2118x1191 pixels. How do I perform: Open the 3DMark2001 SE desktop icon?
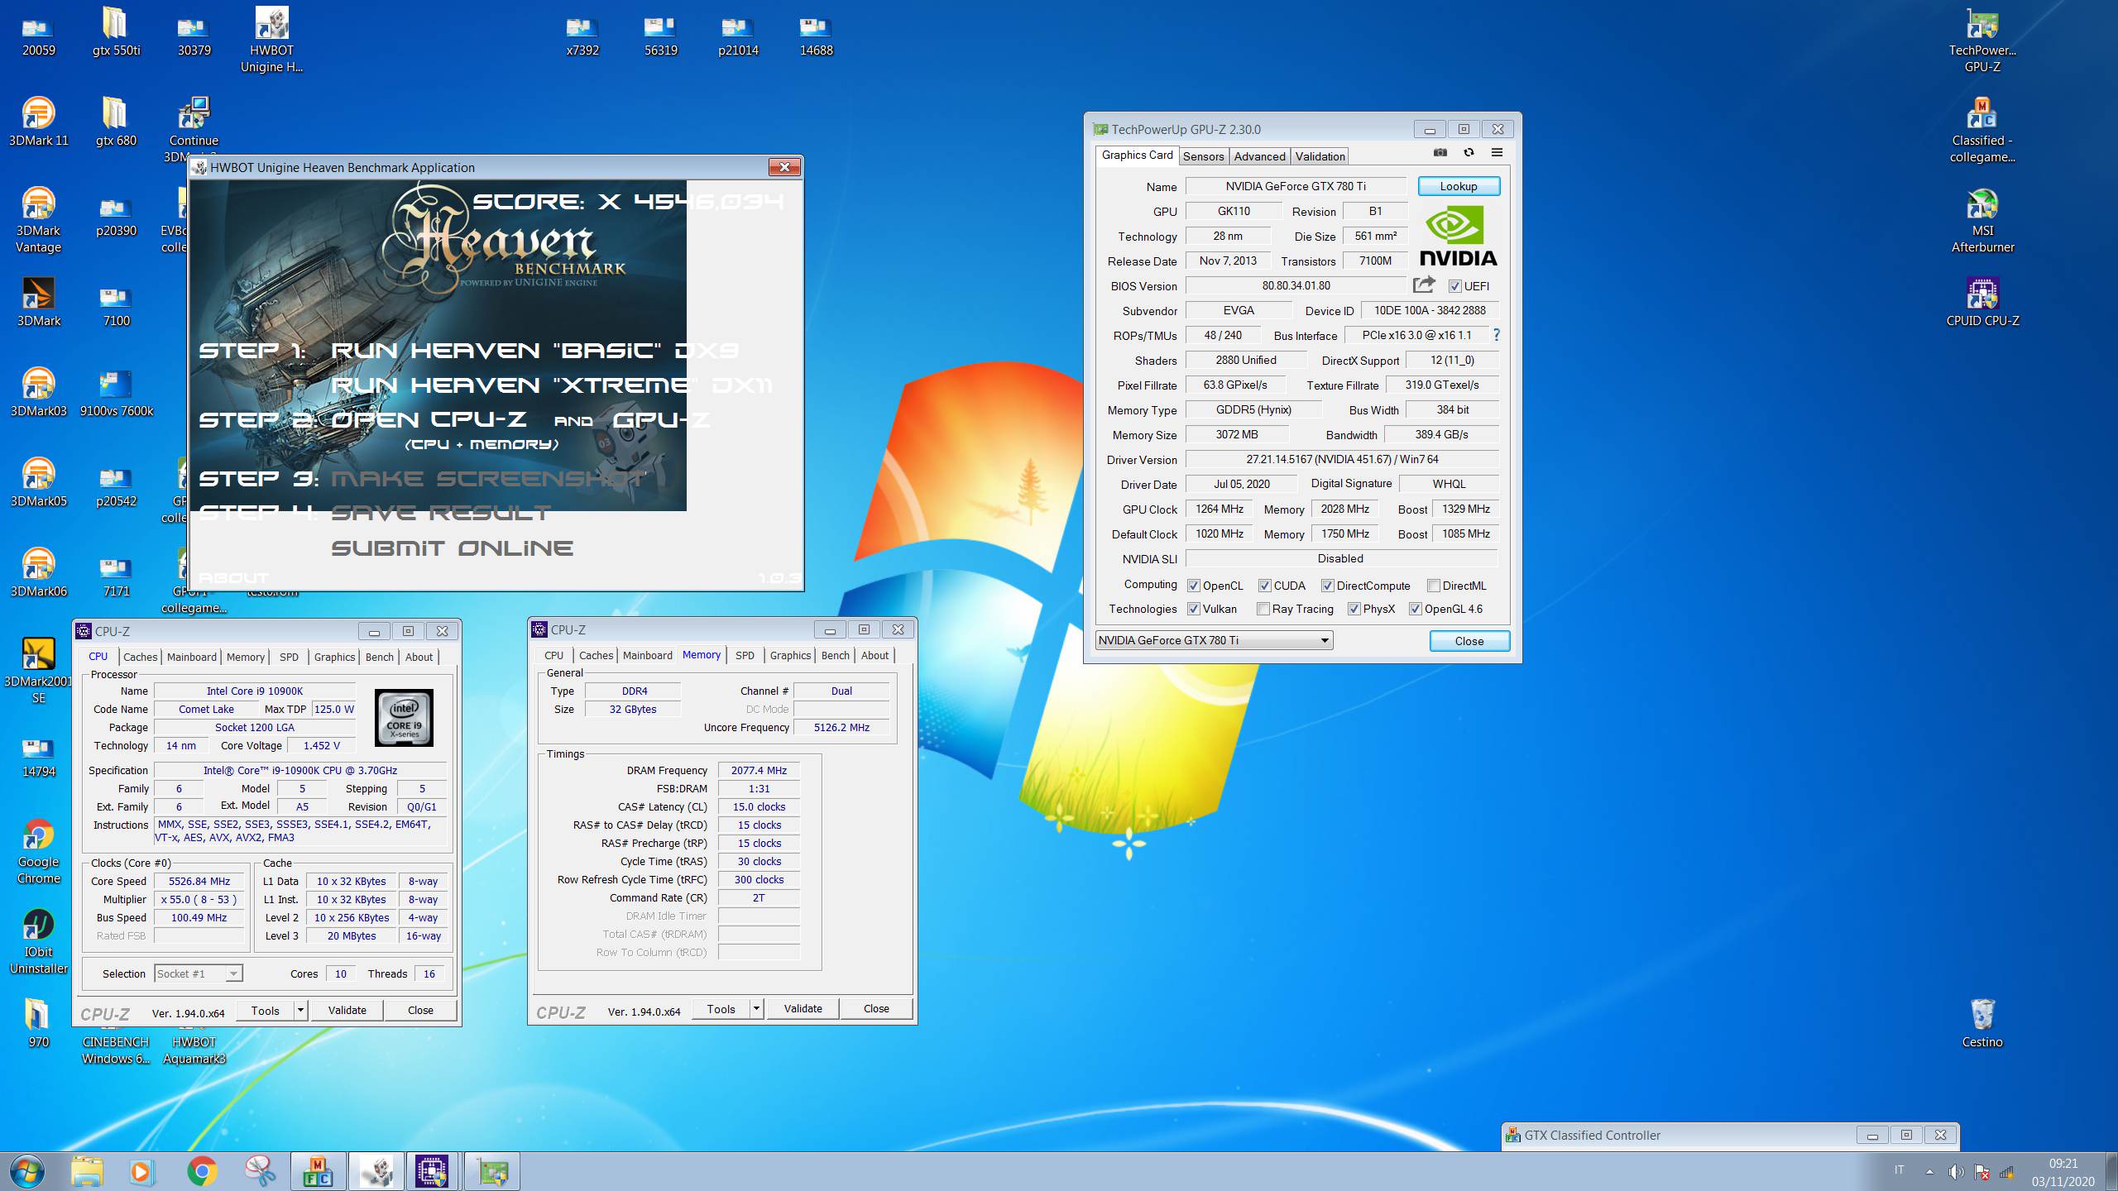point(38,671)
